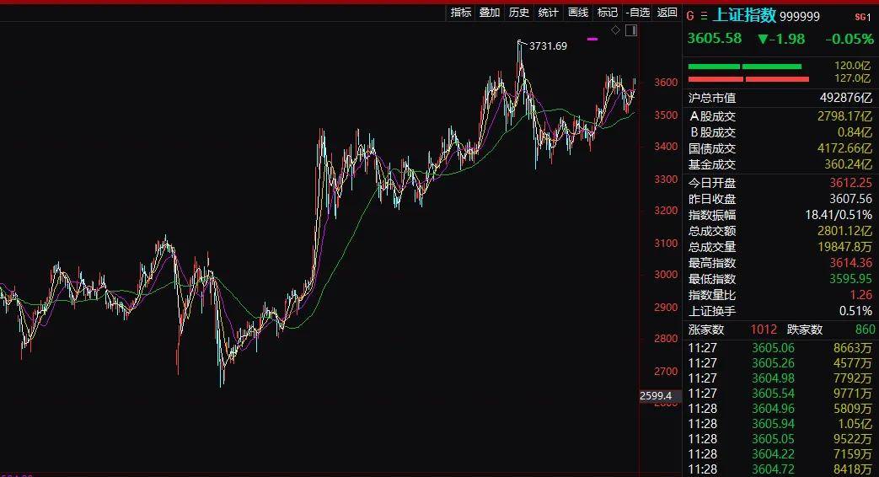Click the 上证指数 index title

tap(744, 15)
